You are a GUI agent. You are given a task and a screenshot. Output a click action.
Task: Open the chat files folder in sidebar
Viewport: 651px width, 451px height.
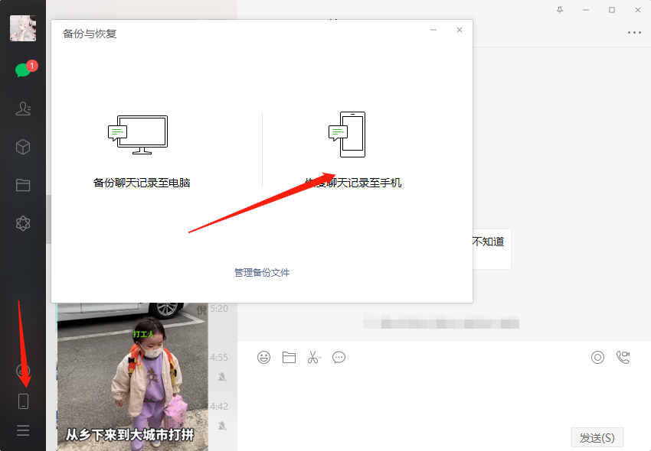pos(23,185)
